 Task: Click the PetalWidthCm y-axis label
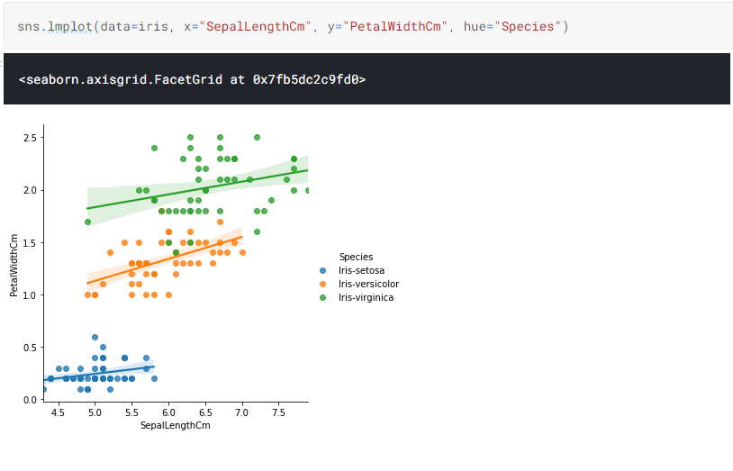coord(14,265)
